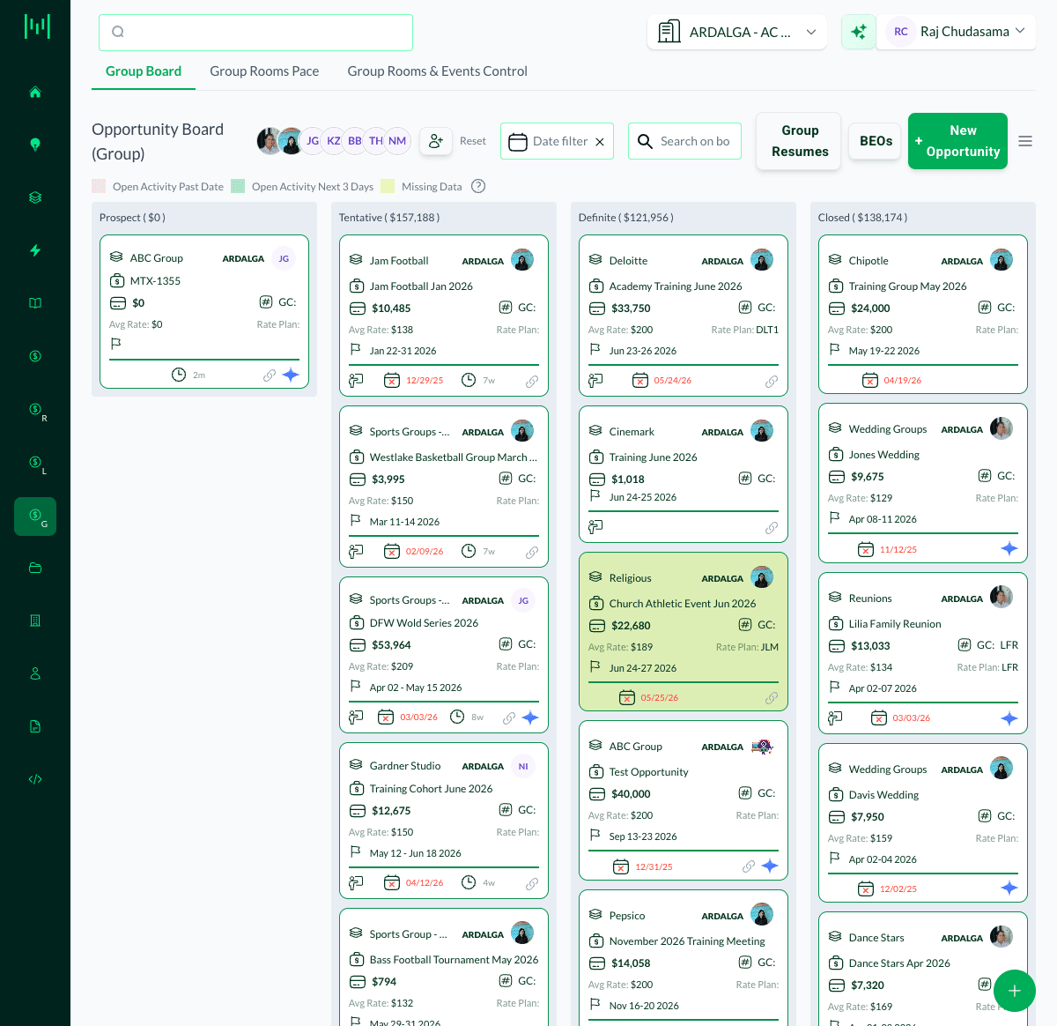Image resolution: width=1057 pixels, height=1026 pixels.
Task: Open Group Rooms & Events Control tab
Action: click(437, 71)
